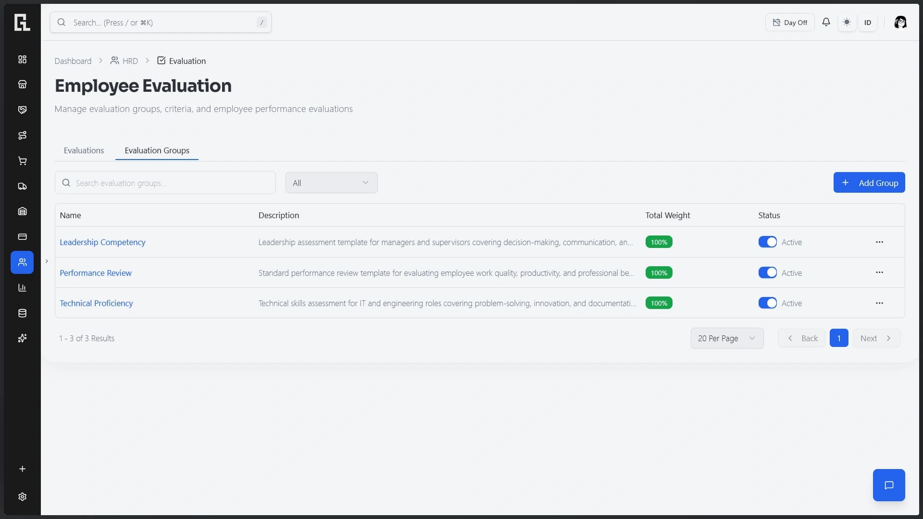Open the bar chart reports icon in sidebar
The width and height of the screenshot is (923, 519).
tap(22, 287)
